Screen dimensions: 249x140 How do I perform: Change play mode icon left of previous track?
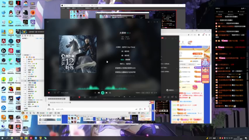pyautogui.click(x=95, y=93)
